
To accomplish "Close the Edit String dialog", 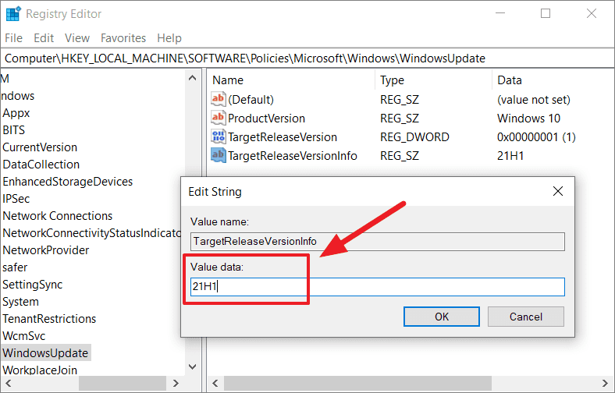I will point(558,191).
